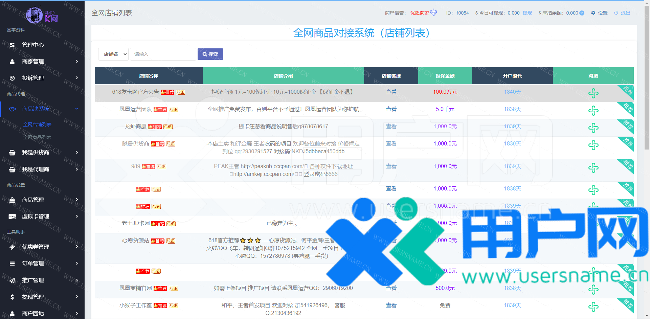This screenshot has height=319, width=650.
Task: Open the 店铺名 search type dropdown
Action: pyautogui.click(x=113, y=54)
